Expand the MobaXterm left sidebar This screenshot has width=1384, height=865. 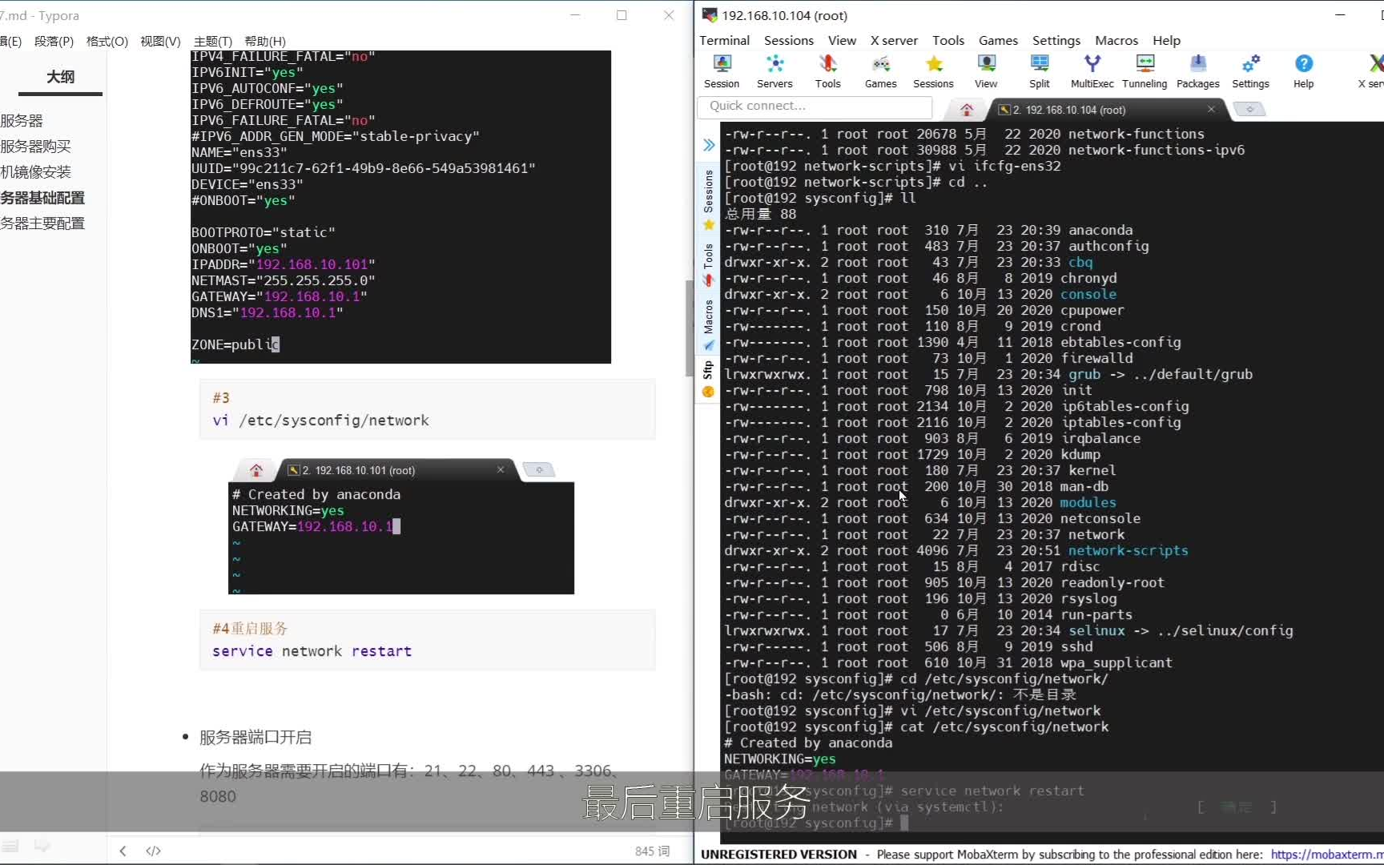click(708, 145)
